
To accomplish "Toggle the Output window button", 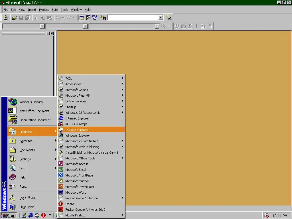I will click(88, 18).
